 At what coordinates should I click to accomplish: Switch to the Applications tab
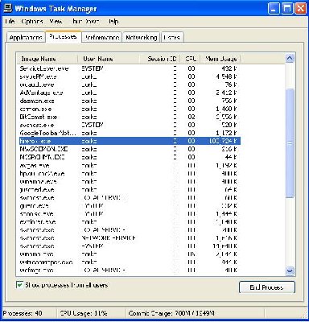[x=26, y=38]
